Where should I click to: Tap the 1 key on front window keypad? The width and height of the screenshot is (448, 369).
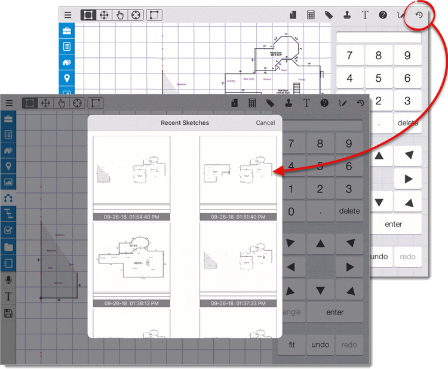point(291,189)
